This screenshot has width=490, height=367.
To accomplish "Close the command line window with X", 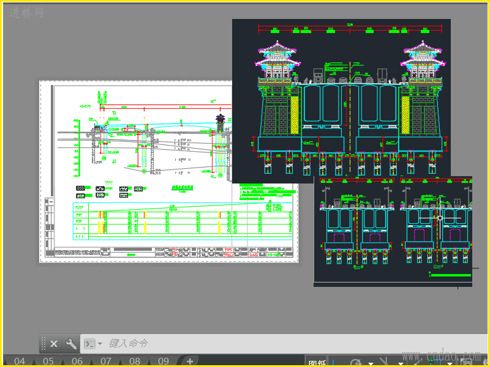I will tap(54, 344).
